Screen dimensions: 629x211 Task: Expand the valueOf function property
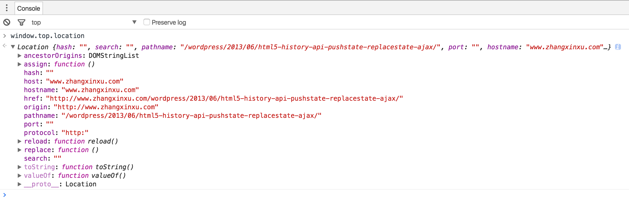[x=19, y=176]
